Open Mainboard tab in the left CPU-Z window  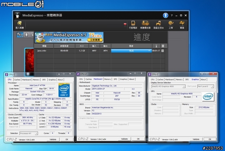26,80
